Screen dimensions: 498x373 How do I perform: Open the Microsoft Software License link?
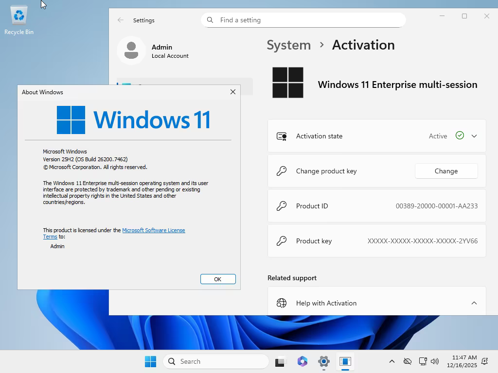point(153,230)
